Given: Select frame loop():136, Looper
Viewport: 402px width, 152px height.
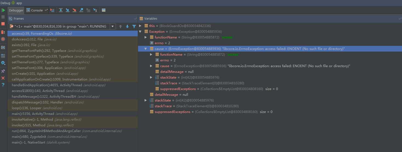Looking at the screenshot, I should 73,108.
